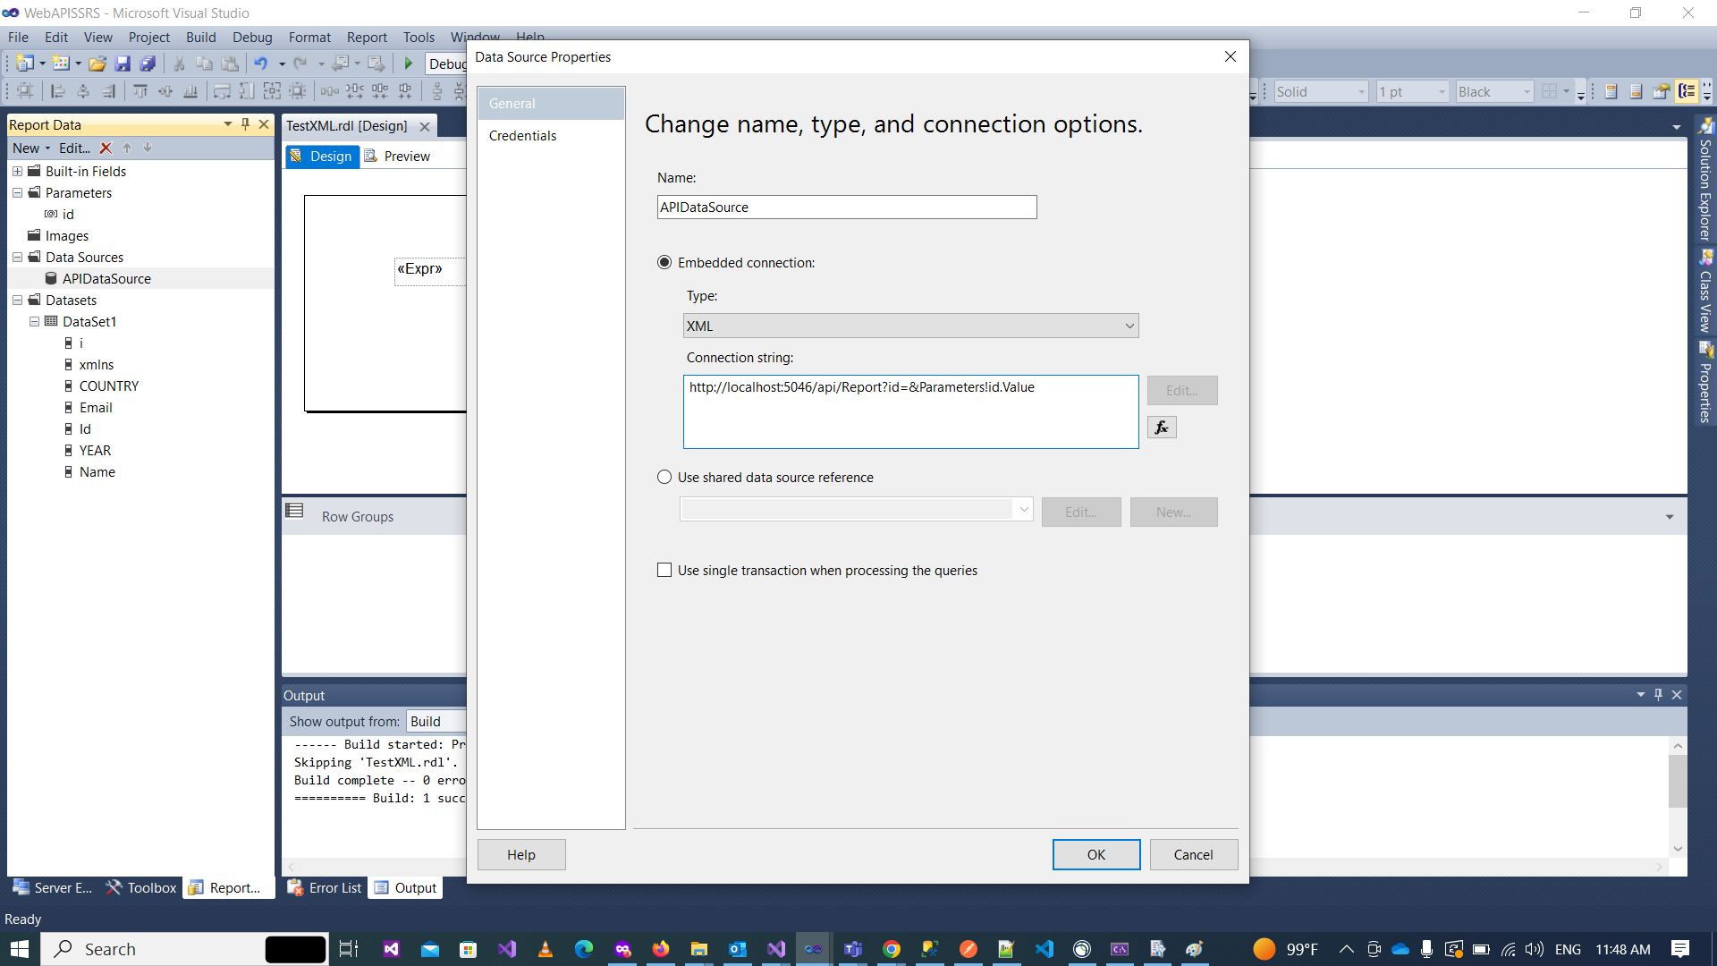Switch to Credentials tab
Image resolution: width=1717 pixels, height=966 pixels.
(522, 134)
